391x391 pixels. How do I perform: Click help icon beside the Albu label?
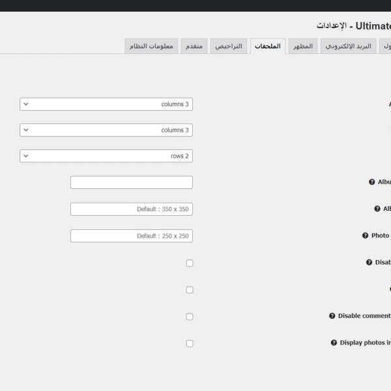click(x=372, y=182)
